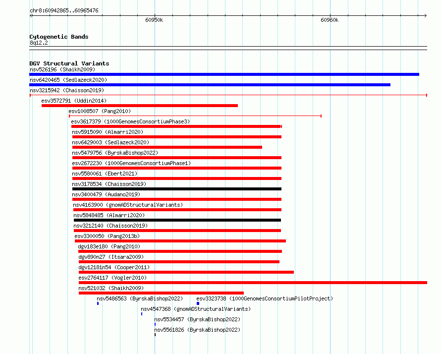Click the nsv526196 (Shaikh2009) variant label
The height and width of the screenshot is (354, 441).
tap(62, 69)
